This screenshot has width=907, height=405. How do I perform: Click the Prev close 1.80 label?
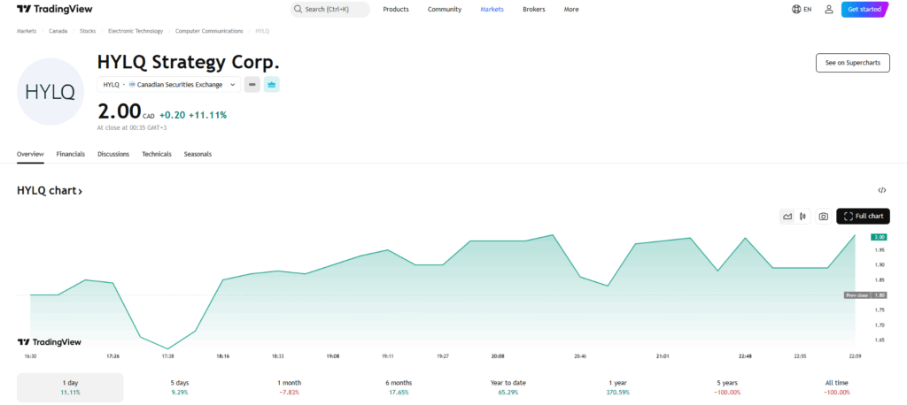(x=865, y=295)
